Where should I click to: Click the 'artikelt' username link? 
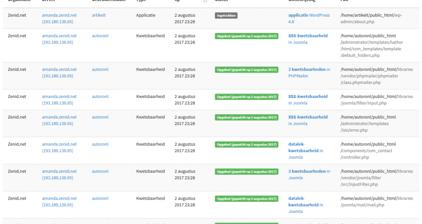coord(99,15)
